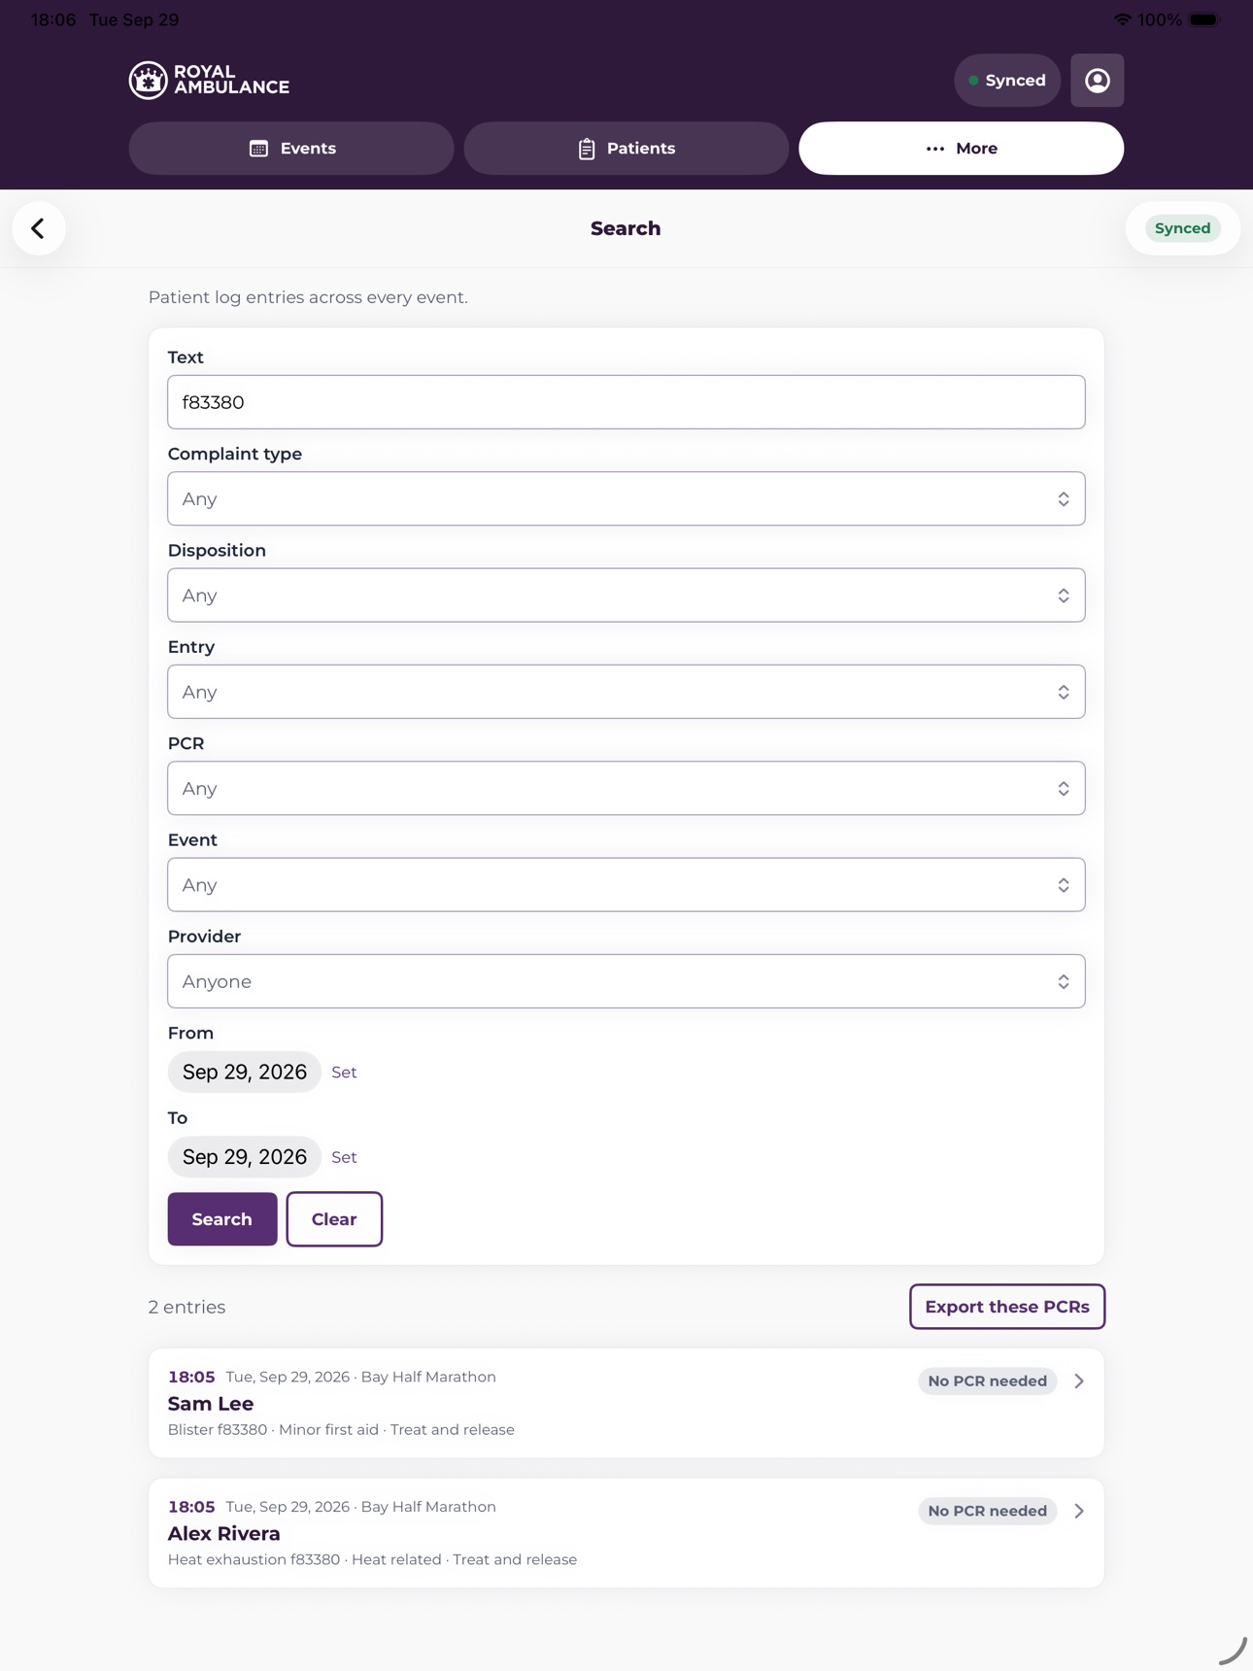1253x1671 pixels.
Task: Open the user profile icon
Action: [1098, 81]
